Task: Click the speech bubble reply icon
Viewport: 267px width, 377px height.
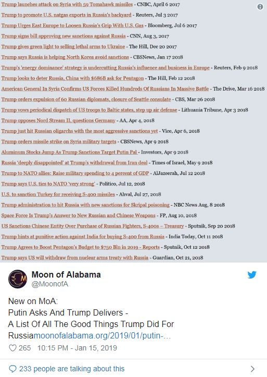Action: pos(12,369)
